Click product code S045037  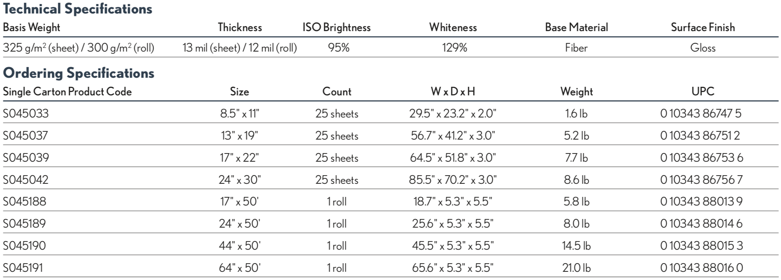tap(25, 135)
